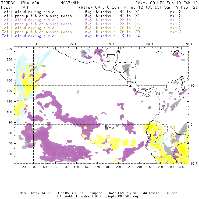199x199 pixels.
Task: Click blue 'Avg. k-index = 19 to 4' text
Action: [x=112, y=36]
